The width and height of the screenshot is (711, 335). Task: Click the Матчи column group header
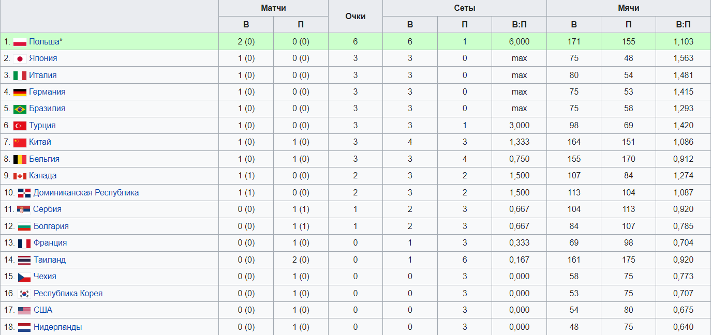273,8
